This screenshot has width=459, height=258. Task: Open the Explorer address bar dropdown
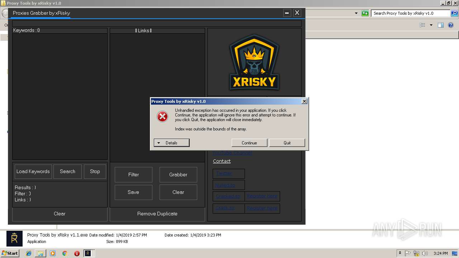point(356,13)
